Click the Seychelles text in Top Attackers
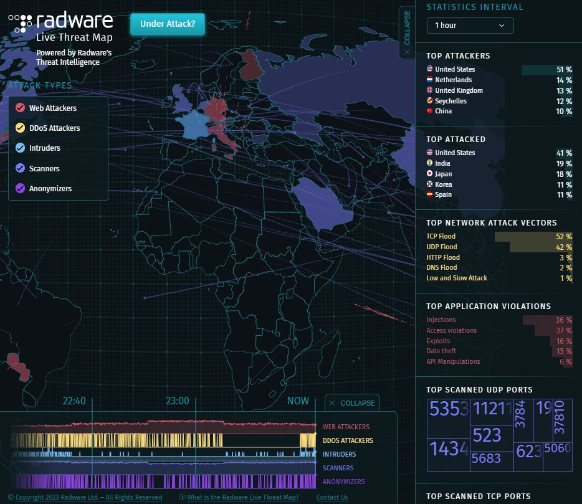 (451, 101)
